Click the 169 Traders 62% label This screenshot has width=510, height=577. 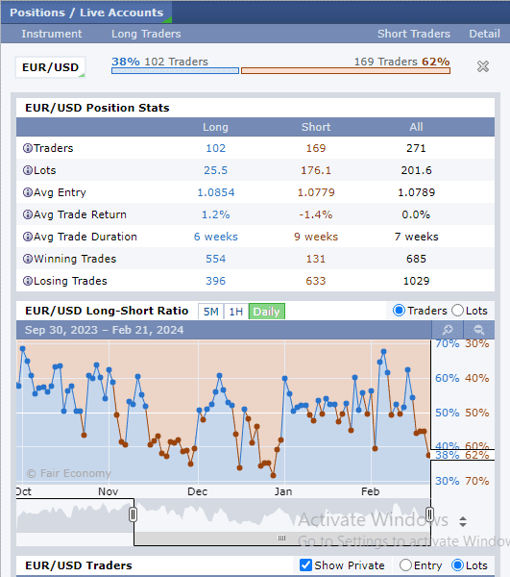402,62
